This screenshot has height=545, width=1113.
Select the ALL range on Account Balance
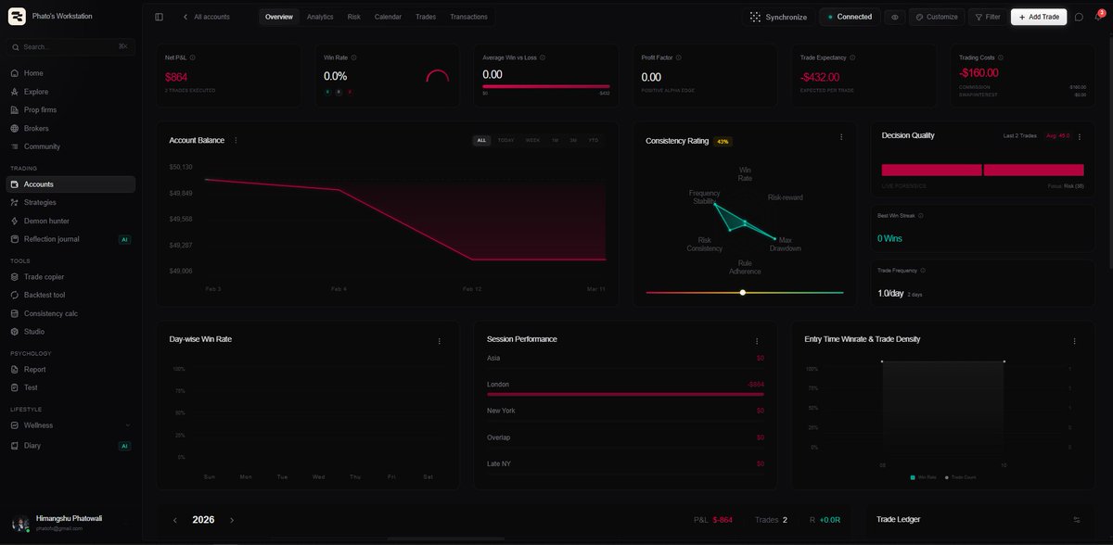481,140
